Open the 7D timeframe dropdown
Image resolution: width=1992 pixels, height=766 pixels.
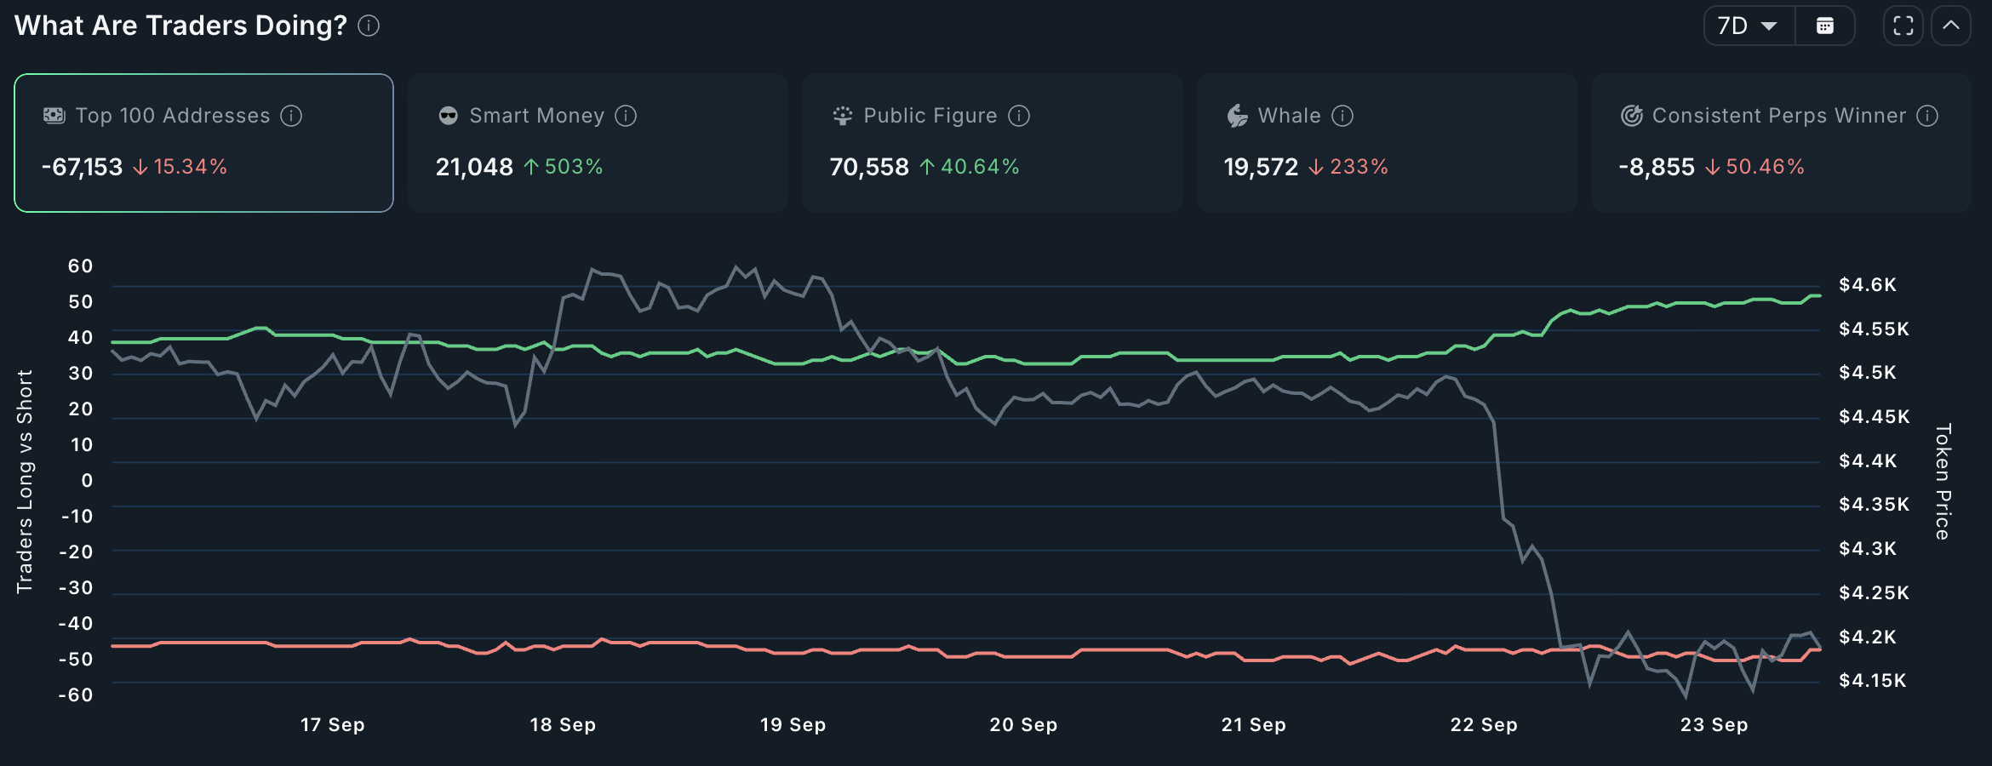tap(1747, 26)
